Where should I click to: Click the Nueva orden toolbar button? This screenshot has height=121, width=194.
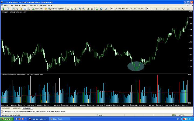click(x=38, y=9)
